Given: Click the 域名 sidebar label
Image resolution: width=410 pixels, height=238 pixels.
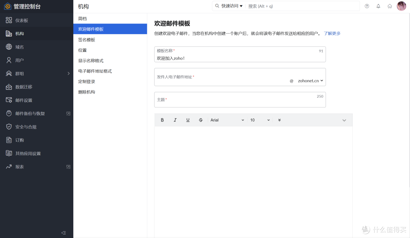Looking at the screenshot, I should tap(20, 47).
